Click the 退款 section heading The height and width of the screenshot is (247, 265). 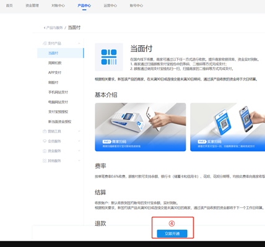[x=100, y=223]
